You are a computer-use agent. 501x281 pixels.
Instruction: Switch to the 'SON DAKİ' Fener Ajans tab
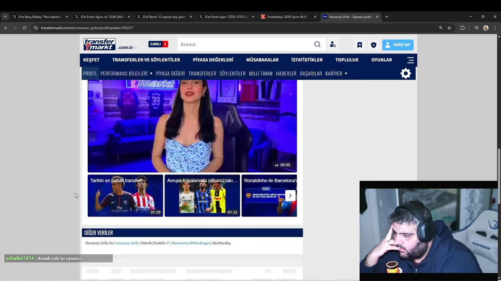point(101,17)
